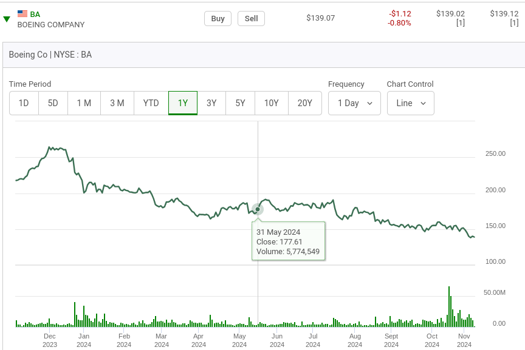Click the percent change -0.80%
This screenshot has width=525, height=350.
coord(399,23)
